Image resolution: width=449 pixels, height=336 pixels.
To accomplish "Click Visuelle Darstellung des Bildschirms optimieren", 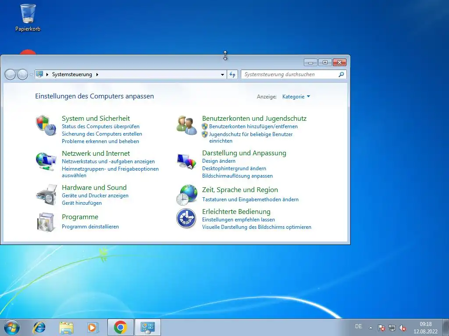I will tap(257, 227).
